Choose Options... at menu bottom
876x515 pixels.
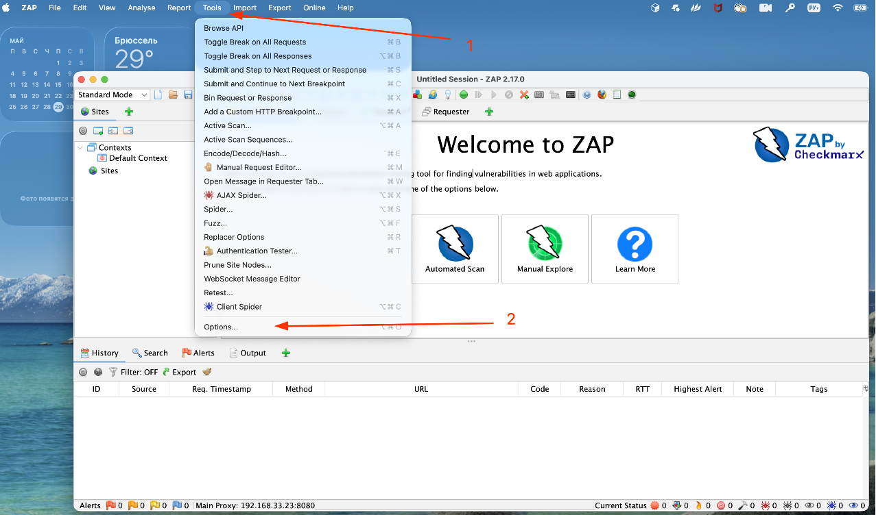[303, 327]
